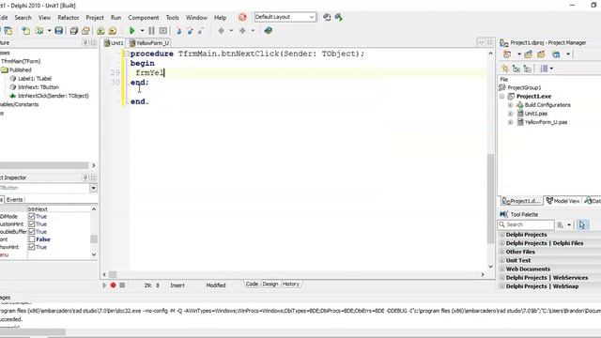Select btnNextClick(Sender: TObject) in Structure tree
The width and height of the screenshot is (601, 338).
[x=54, y=96]
